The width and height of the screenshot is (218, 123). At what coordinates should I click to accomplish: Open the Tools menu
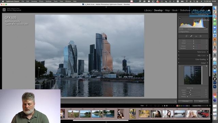point(56,1)
